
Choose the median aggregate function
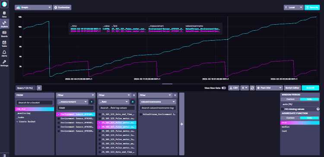300,127
